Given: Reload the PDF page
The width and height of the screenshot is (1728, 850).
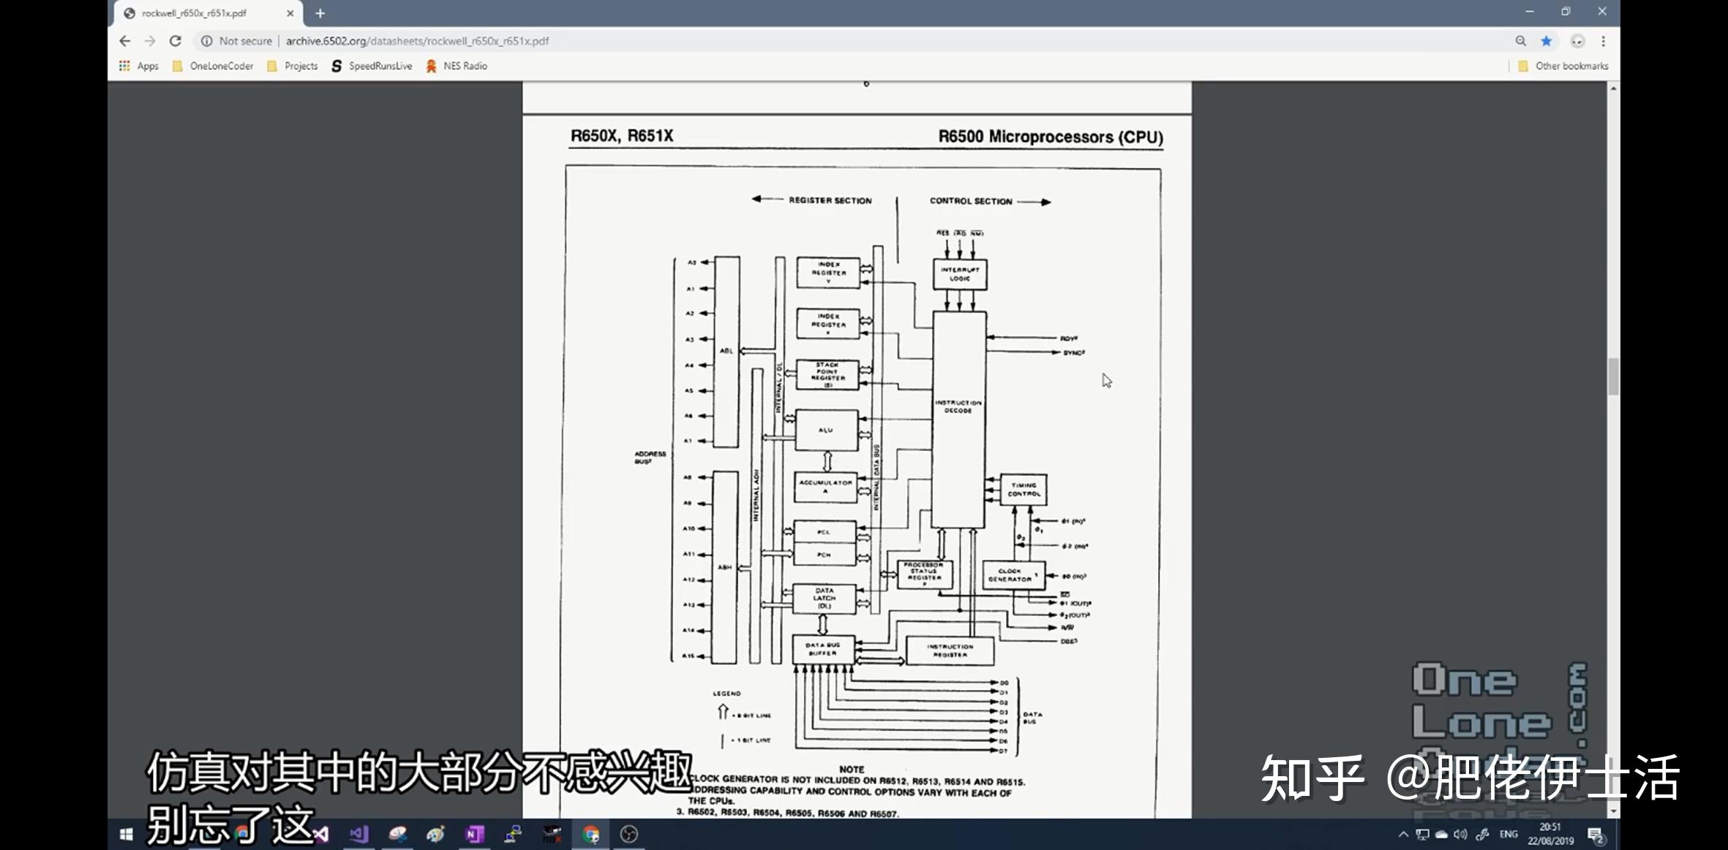Looking at the screenshot, I should (175, 41).
